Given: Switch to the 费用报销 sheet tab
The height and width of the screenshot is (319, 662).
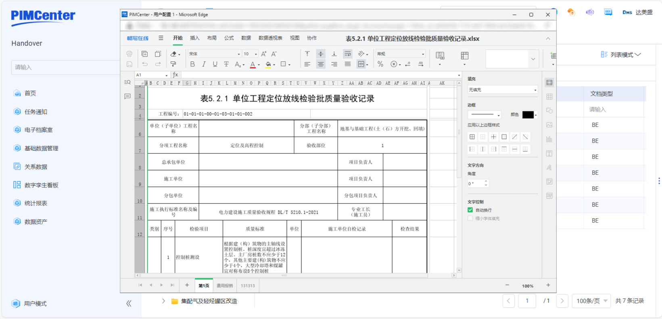Looking at the screenshot, I should (225, 286).
